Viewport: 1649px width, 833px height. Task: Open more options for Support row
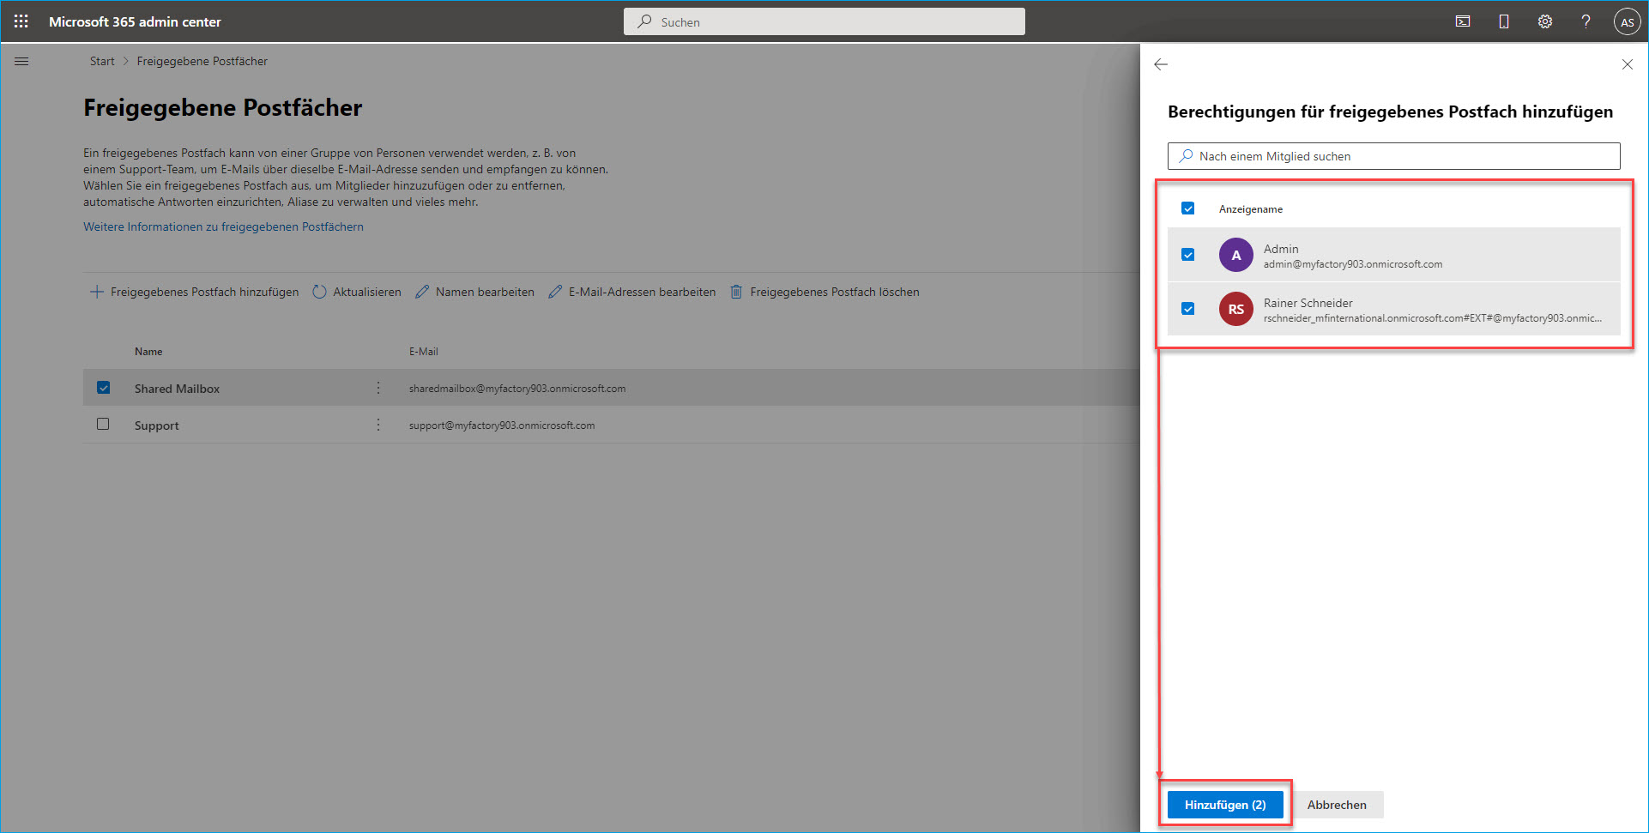[x=378, y=426]
